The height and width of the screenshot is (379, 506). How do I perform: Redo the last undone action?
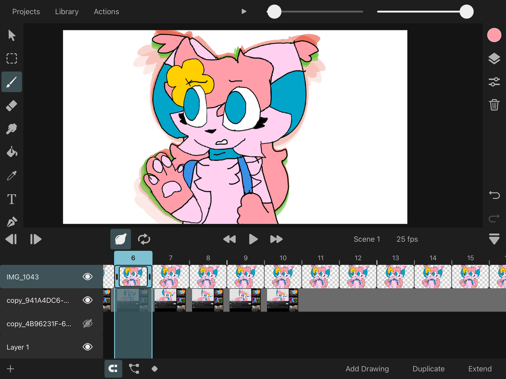494,218
